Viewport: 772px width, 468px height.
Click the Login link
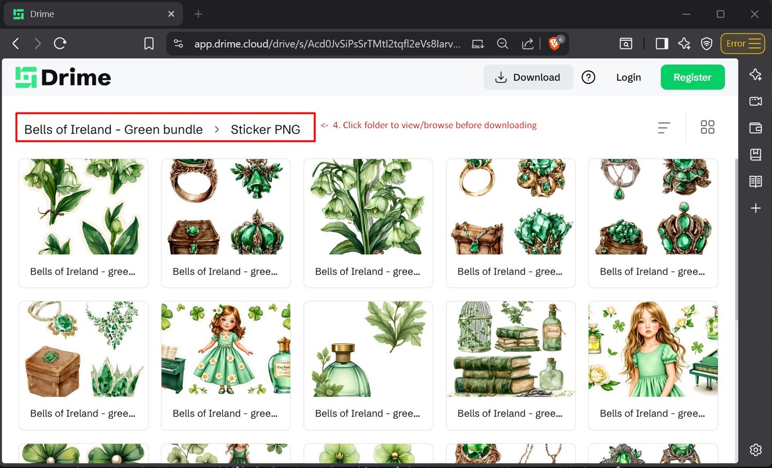628,77
